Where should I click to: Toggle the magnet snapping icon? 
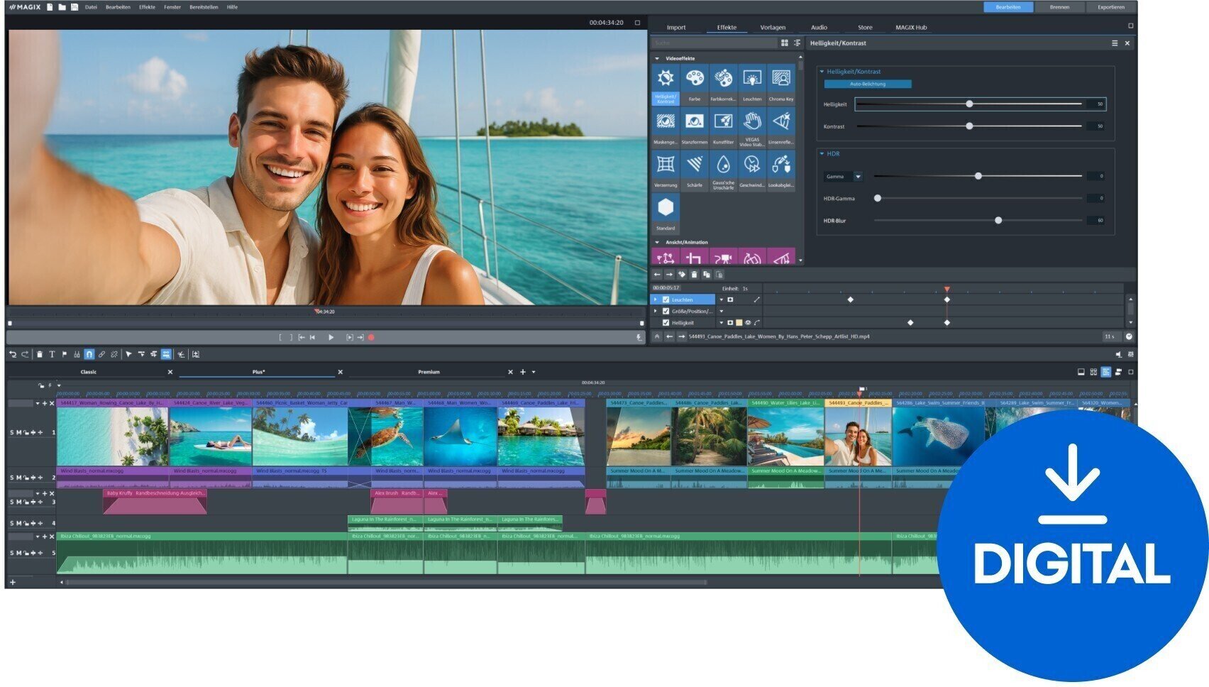tap(89, 355)
